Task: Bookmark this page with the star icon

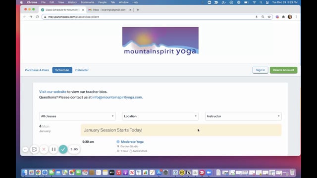Action: 269,17
